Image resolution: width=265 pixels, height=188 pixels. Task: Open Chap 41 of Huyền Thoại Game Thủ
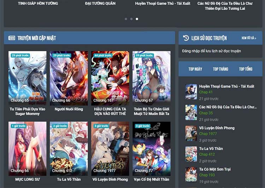[206, 92]
